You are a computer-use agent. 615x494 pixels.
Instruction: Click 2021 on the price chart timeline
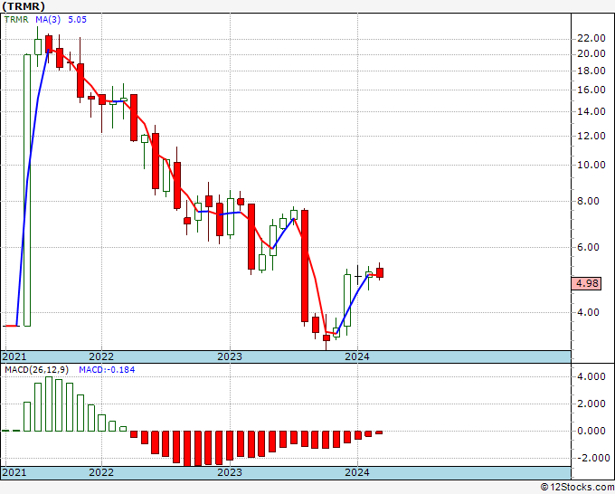coord(14,356)
